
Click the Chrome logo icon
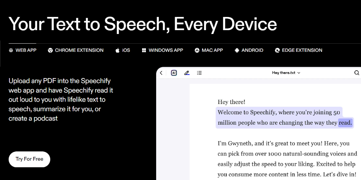(x=50, y=51)
